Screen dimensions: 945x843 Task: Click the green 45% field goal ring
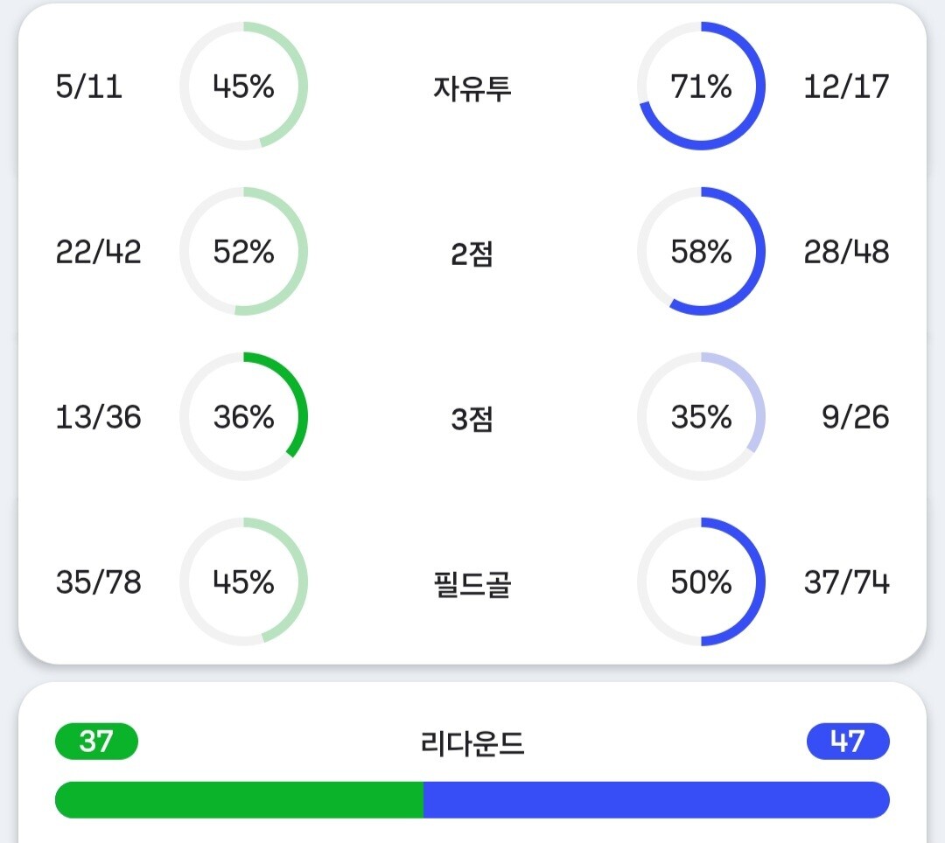[x=243, y=582]
